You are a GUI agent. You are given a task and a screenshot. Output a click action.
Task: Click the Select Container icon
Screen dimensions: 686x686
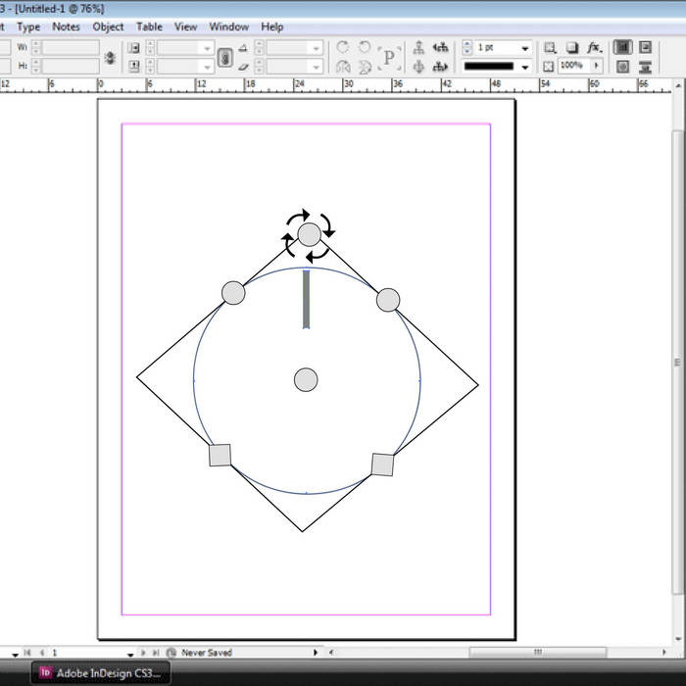point(418,48)
